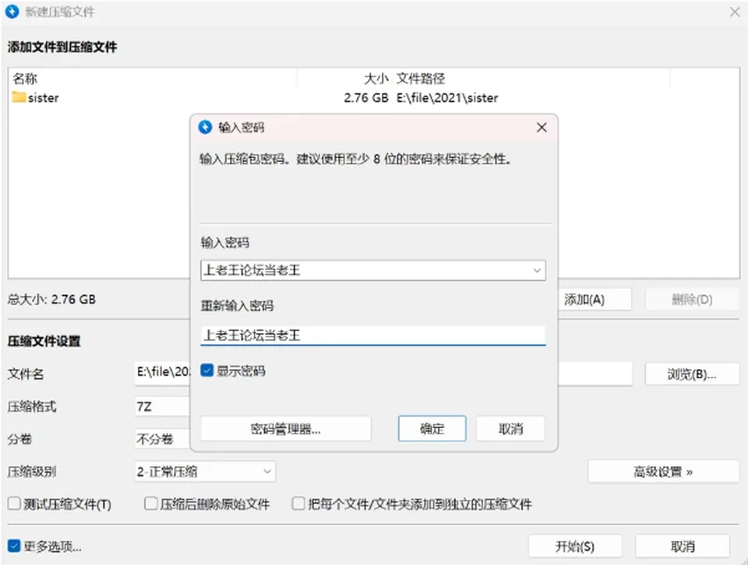Click the 2.76 GB size cell
The width and height of the screenshot is (748, 566).
[366, 98]
